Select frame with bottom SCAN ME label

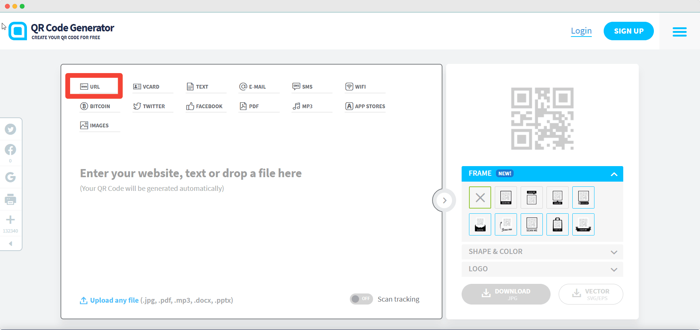(506, 197)
